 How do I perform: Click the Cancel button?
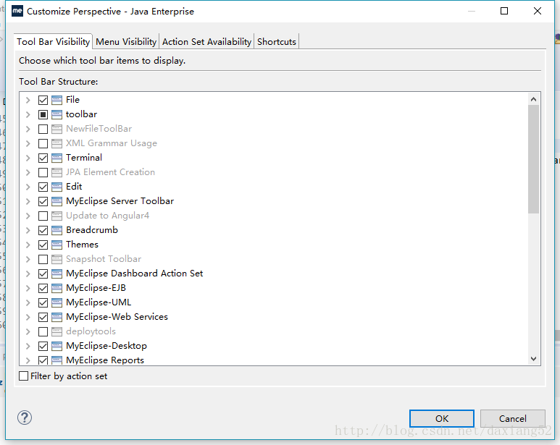[512, 418]
